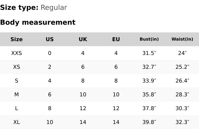
Task: Select the 24″ waist value
Action: pos(182,53)
